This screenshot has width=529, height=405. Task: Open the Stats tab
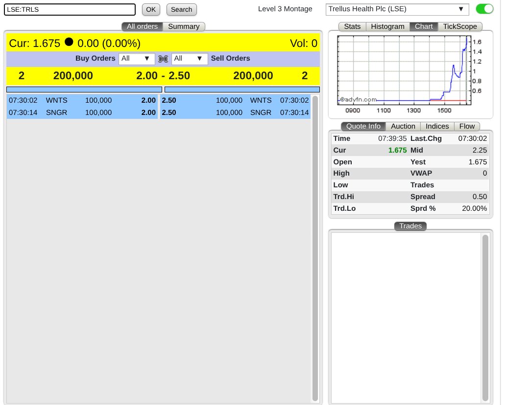352,26
